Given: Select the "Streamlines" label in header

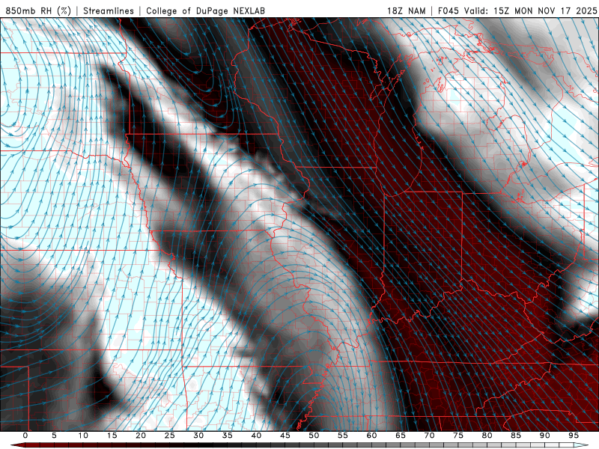Looking at the screenshot, I should (x=109, y=10).
